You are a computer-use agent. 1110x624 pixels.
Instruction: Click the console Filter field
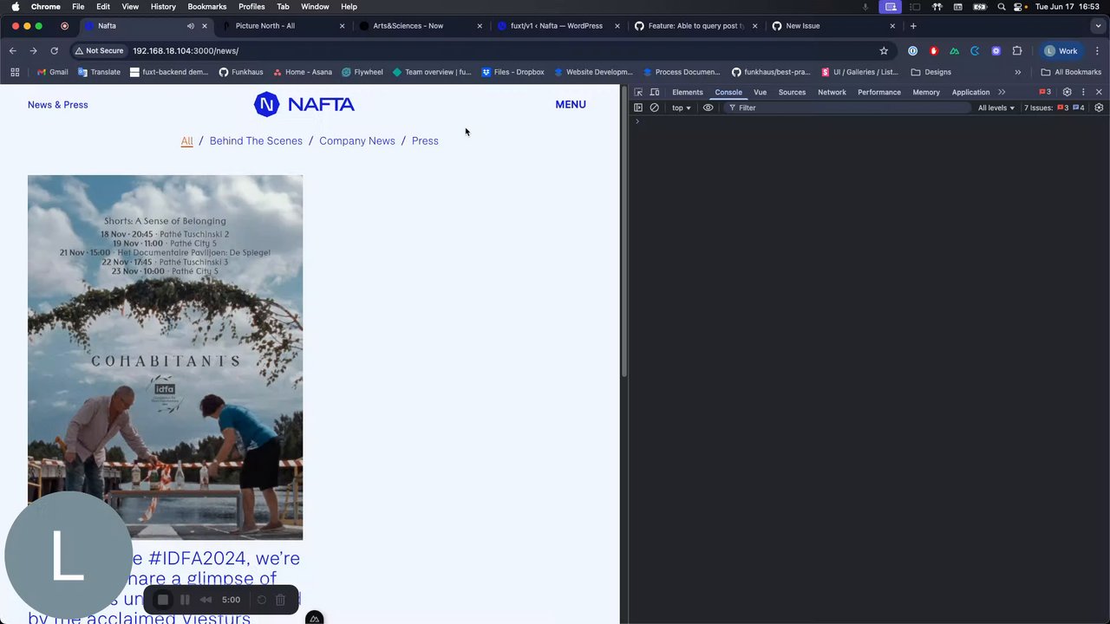coord(848,107)
